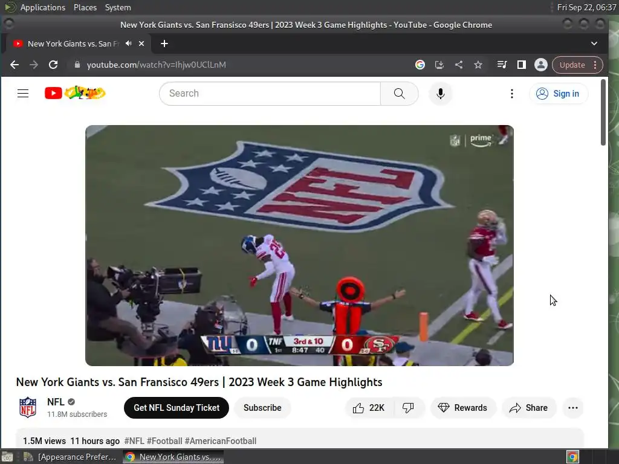The image size is (619, 464).
Task: Open the Applications menu
Action: tap(43, 7)
